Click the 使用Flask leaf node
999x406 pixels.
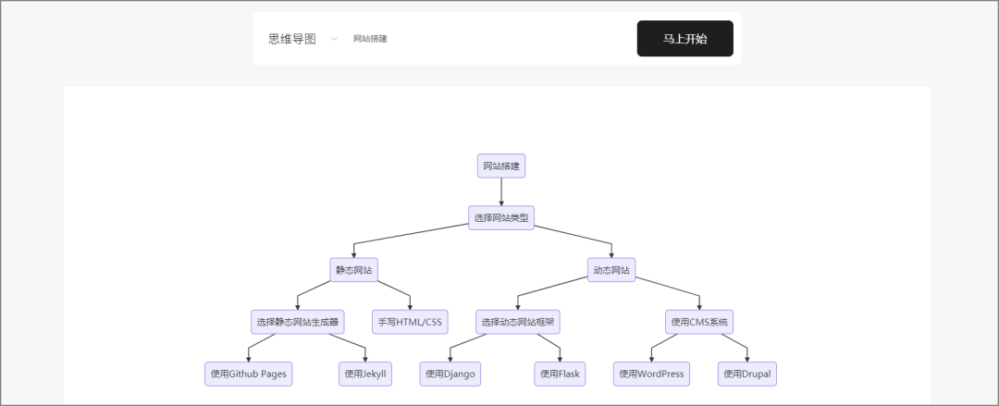pos(560,374)
